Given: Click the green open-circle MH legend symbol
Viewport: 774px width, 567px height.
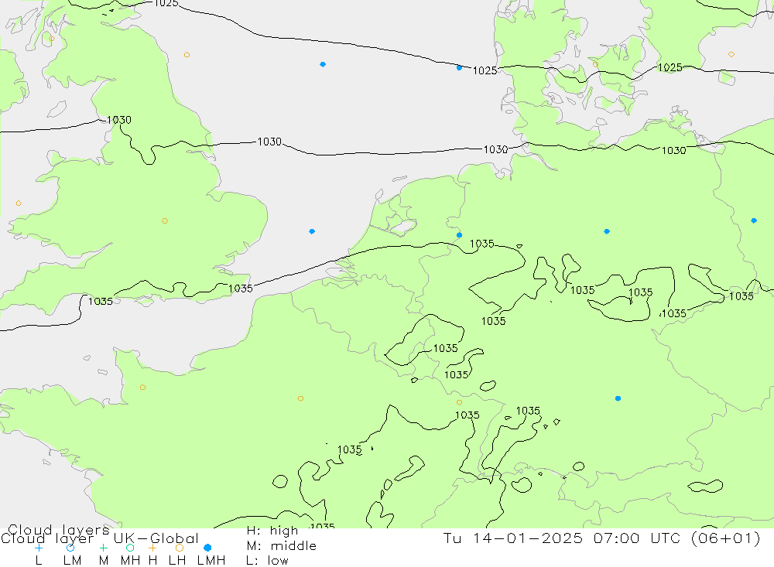Looking at the screenshot, I should [130, 548].
